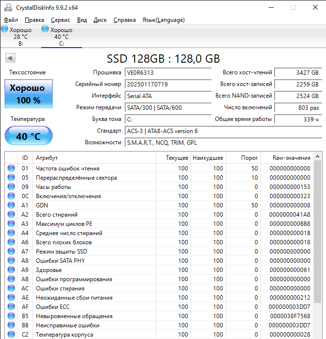Click the total host writes value 2259 GB
The height and width of the screenshot is (339, 326).
298,85
